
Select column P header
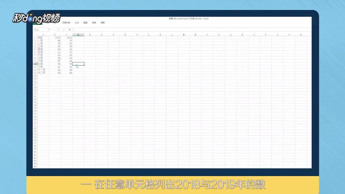pyautogui.click(x=219, y=35)
